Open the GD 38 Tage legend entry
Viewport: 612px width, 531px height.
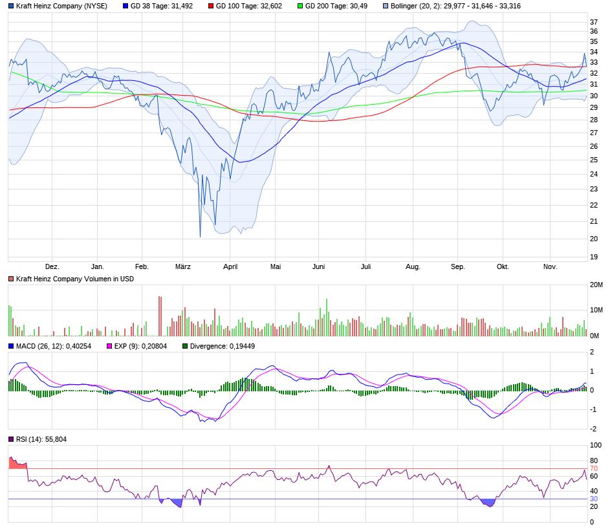[158, 6]
